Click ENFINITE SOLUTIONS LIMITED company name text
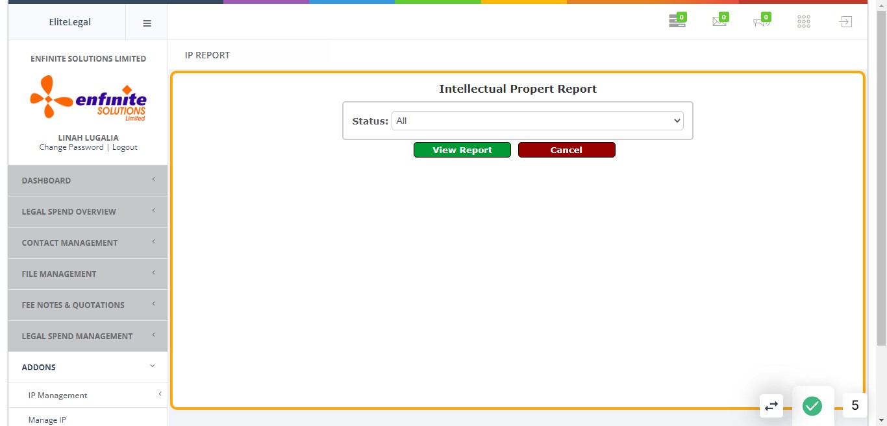This screenshot has height=426, width=887. [88, 58]
